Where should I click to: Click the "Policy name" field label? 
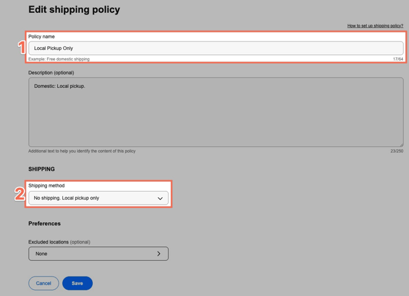coord(42,37)
